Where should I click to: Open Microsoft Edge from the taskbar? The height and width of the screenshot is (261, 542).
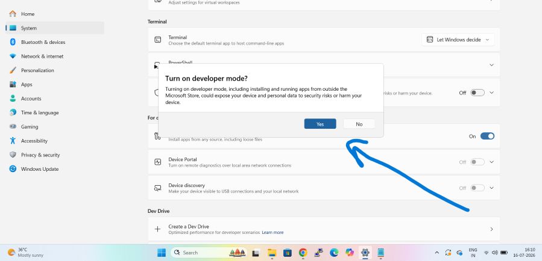tap(334, 253)
